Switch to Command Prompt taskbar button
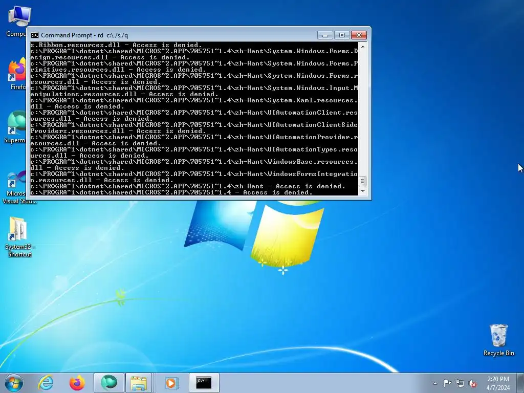524x393 pixels. point(204,383)
